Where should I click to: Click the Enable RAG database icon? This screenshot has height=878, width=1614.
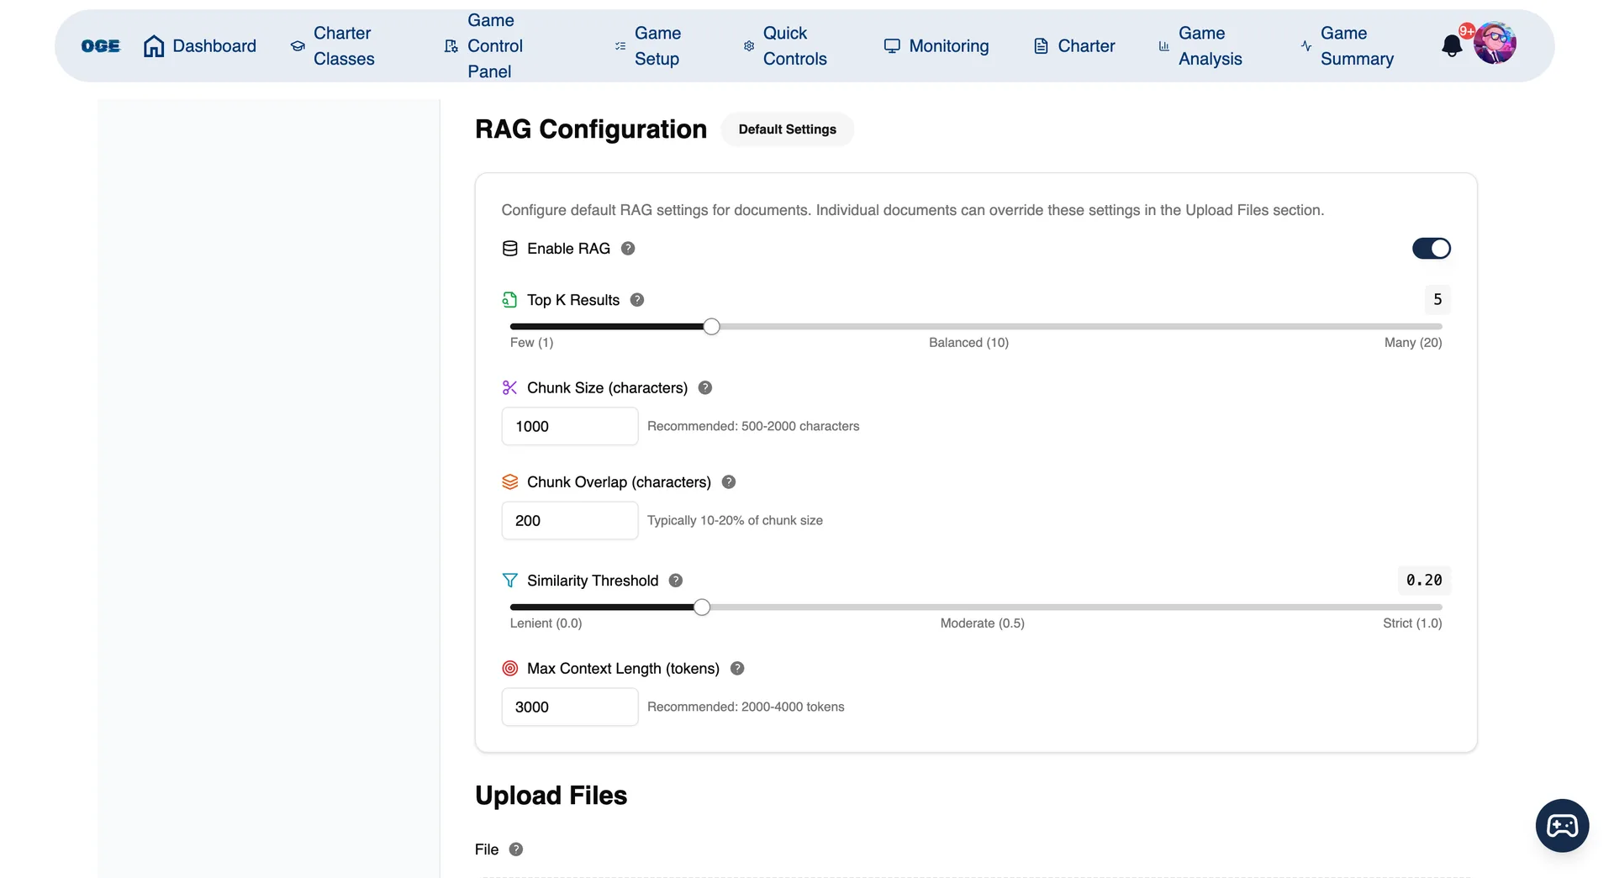pos(510,249)
